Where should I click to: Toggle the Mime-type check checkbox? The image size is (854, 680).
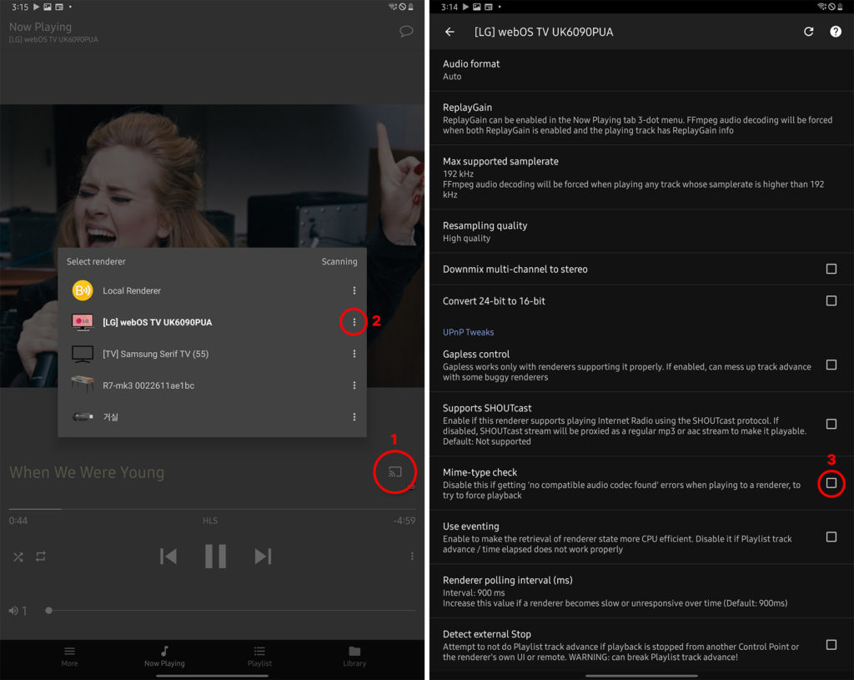pos(831,483)
